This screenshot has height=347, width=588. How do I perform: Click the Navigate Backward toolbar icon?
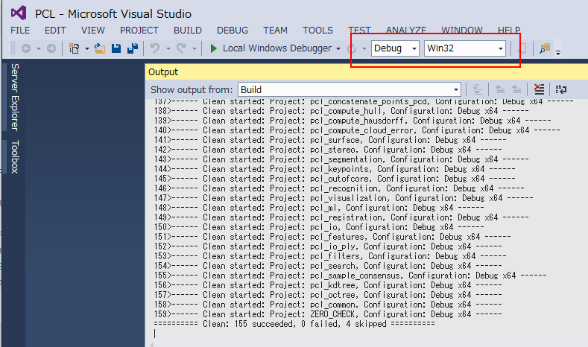pyautogui.click(x=26, y=48)
